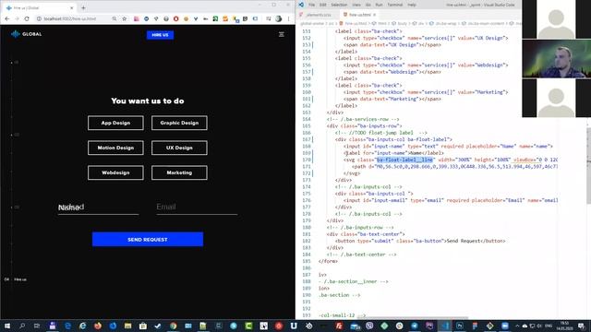Open Chrome from taskbar
Viewport: 591px width, 332px height.
click(x=173, y=326)
